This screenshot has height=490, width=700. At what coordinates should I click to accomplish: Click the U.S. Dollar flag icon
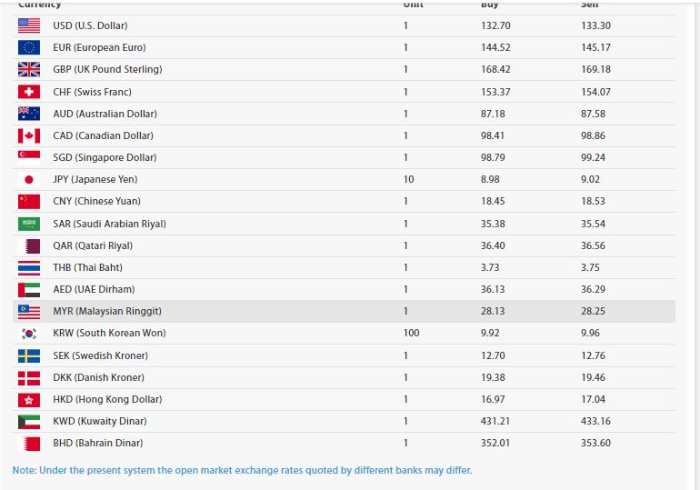pyautogui.click(x=29, y=25)
